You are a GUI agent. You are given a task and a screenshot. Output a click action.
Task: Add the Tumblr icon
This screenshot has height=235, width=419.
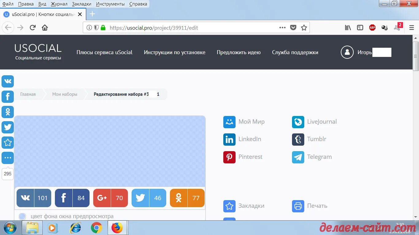click(298, 140)
